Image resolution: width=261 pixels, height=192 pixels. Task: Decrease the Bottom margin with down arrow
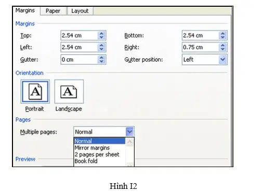[x=223, y=37]
